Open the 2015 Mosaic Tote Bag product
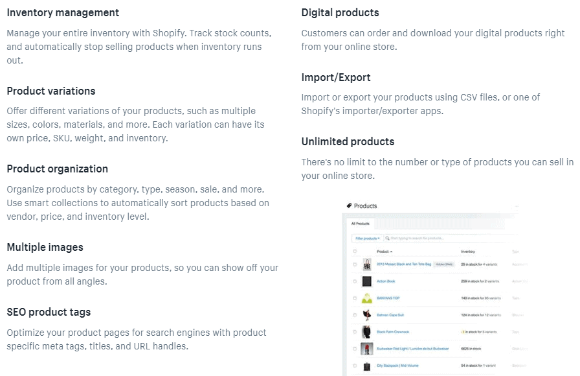 404,264
